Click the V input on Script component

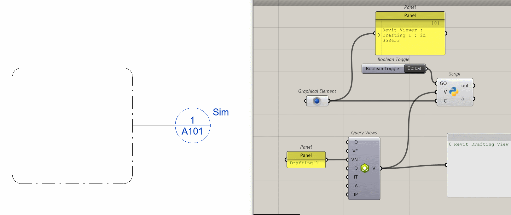[x=445, y=92]
